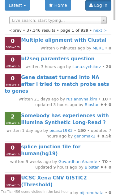Click the page scrollbar thumb
The height and width of the screenshot is (195, 116).
coord(114,10)
